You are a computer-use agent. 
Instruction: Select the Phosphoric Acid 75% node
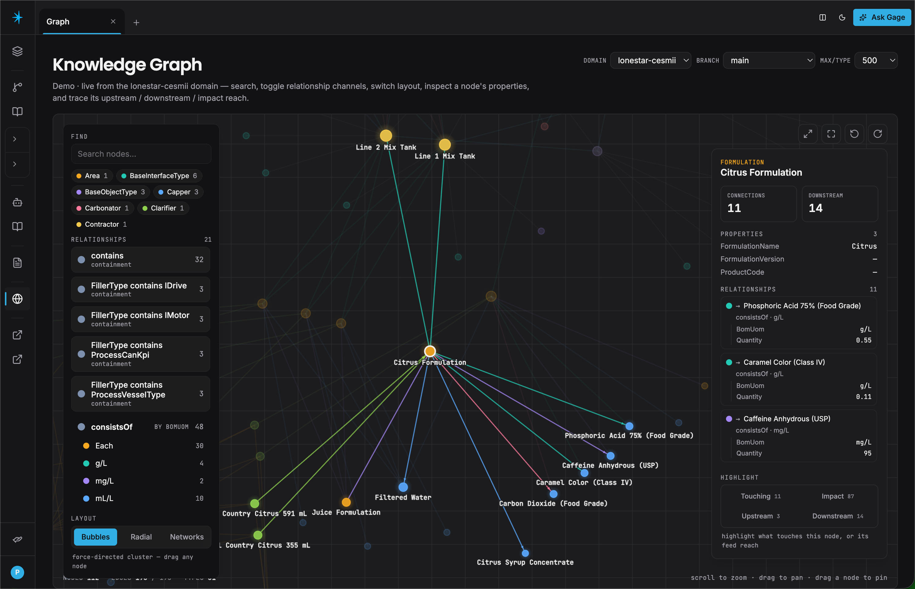(629, 426)
